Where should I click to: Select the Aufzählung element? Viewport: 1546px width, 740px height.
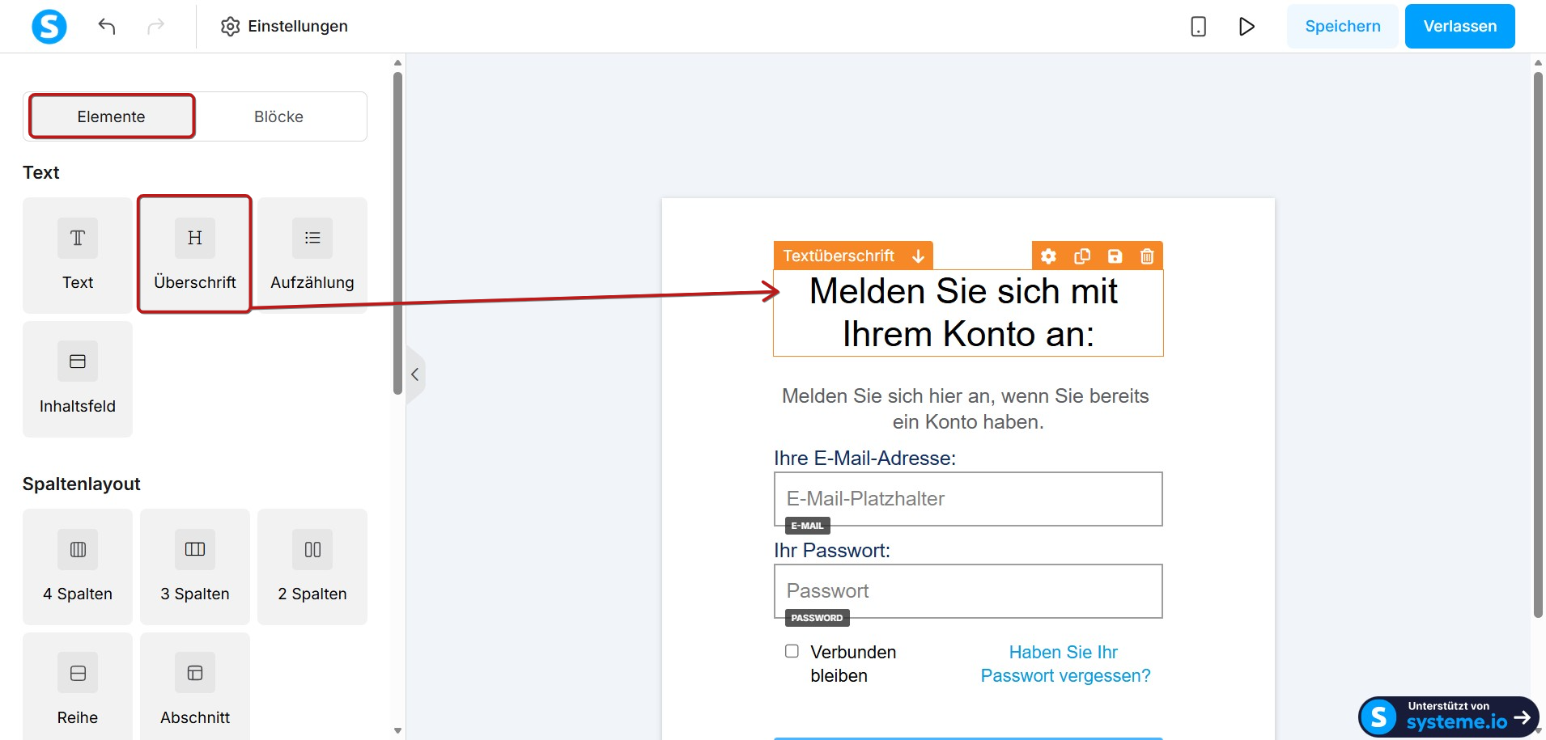pyautogui.click(x=312, y=255)
